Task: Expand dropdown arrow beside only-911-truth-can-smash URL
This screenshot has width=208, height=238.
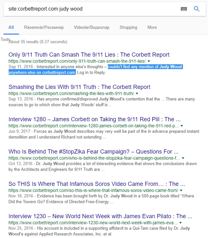Action: [x=149, y=61]
